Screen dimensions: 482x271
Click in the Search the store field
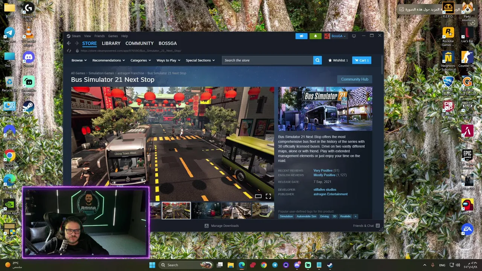pyautogui.click(x=267, y=60)
